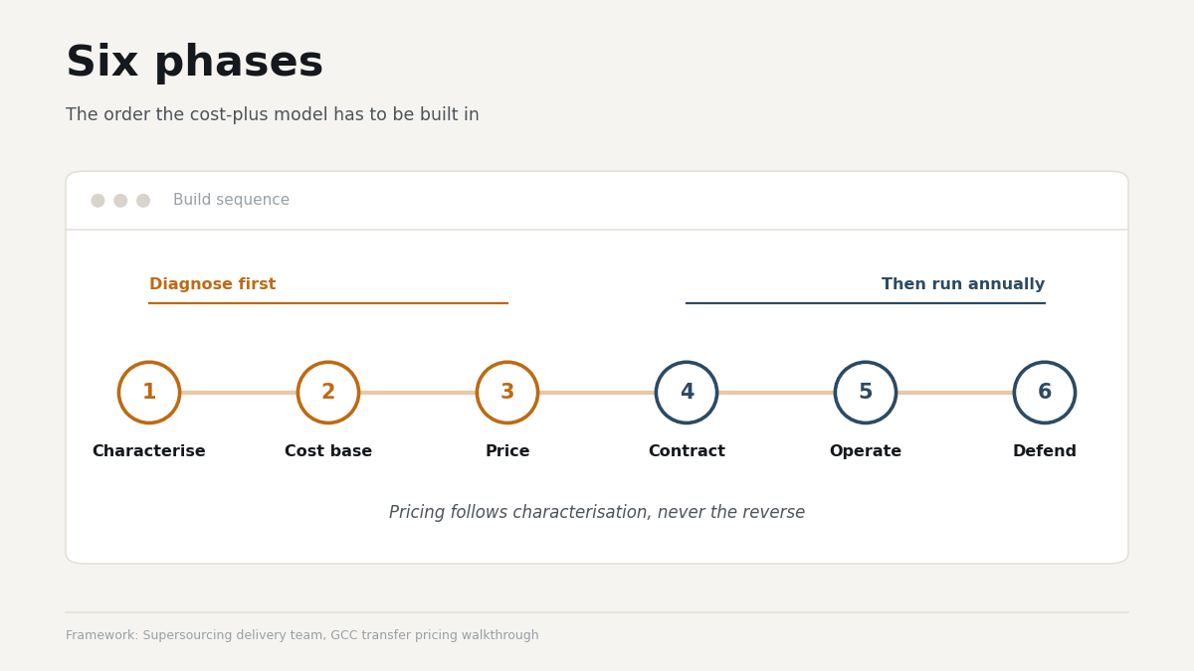Select the Operate label
Screen dimensions: 1194x671
click(866, 451)
